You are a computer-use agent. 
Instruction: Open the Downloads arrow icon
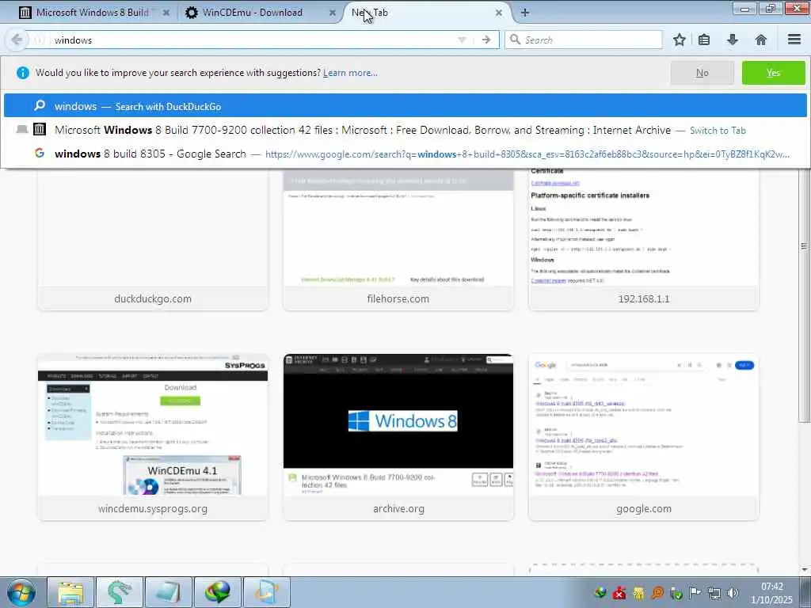[733, 40]
